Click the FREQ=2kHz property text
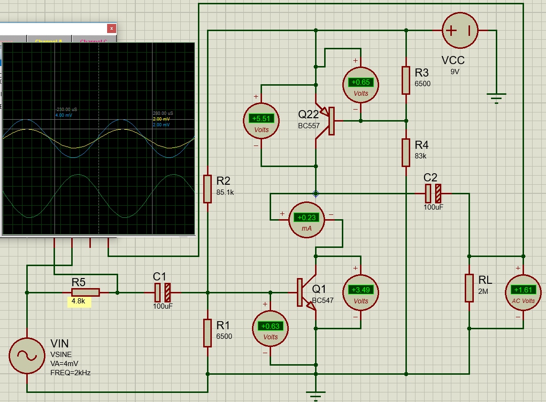Screen dimensions: 546x402 click(x=70, y=373)
